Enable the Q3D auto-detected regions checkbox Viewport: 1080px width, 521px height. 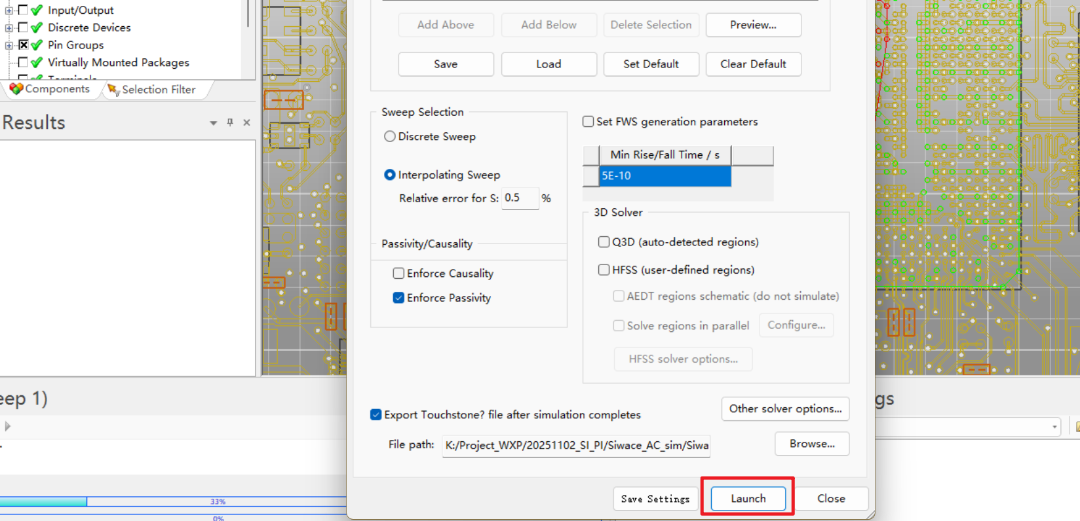[604, 242]
